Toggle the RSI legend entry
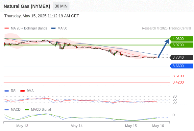The height and width of the screenshot is (131, 194). pos(11,91)
